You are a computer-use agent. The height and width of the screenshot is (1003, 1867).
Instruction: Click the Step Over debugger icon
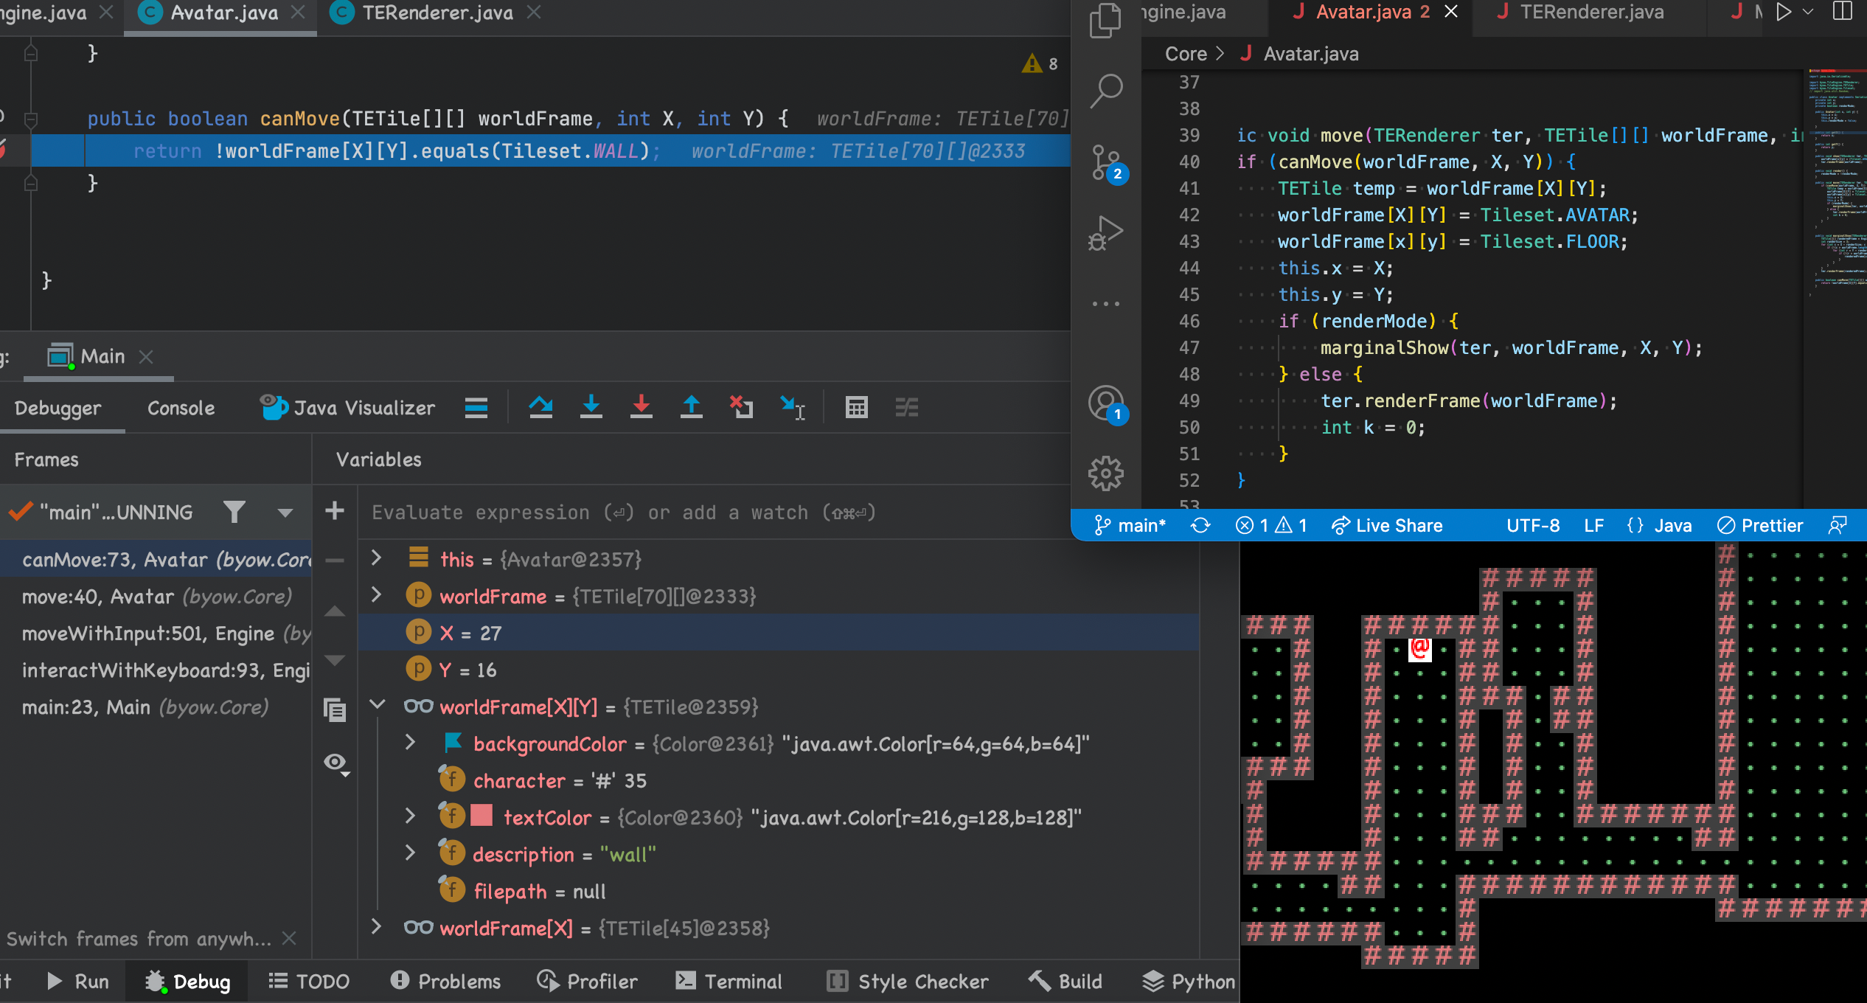540,407
